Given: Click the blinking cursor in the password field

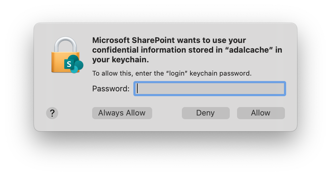Looking at the screenshot, I should 137,88.
